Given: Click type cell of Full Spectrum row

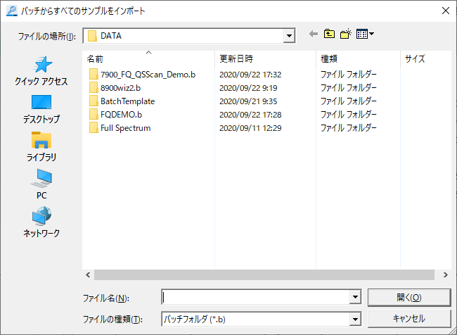Looking at the screenshot, I should 349,128.
